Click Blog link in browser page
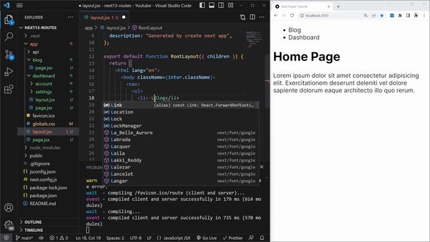 click(x=294, y=30)
